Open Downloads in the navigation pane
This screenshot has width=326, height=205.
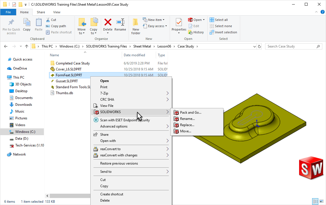[x=24, y=105]
